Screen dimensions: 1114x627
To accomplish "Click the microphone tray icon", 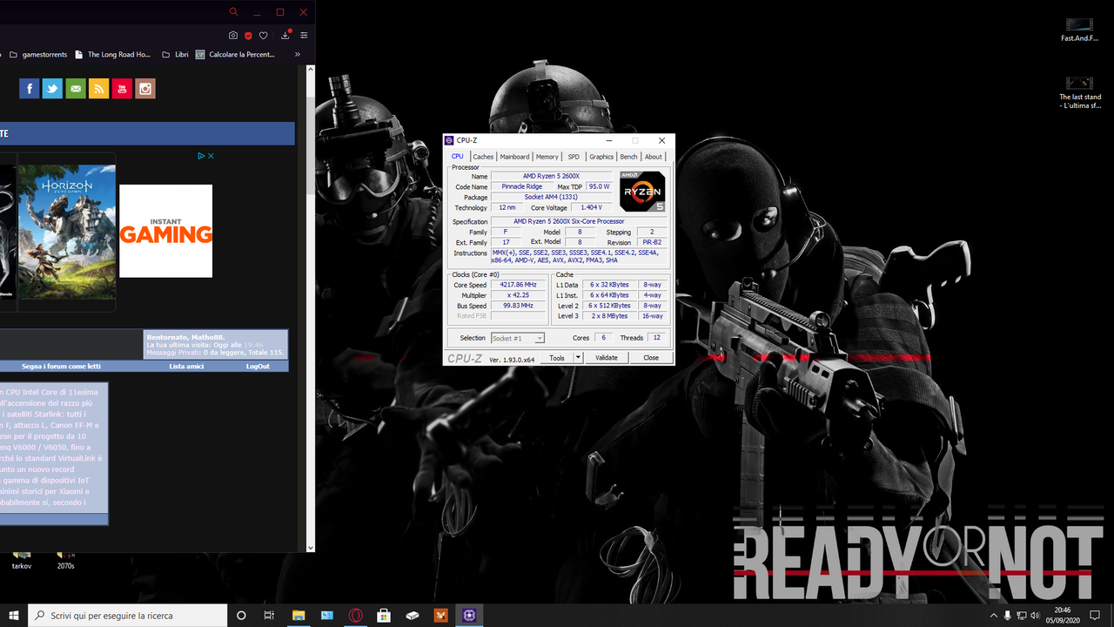I will pos(1007,616).
